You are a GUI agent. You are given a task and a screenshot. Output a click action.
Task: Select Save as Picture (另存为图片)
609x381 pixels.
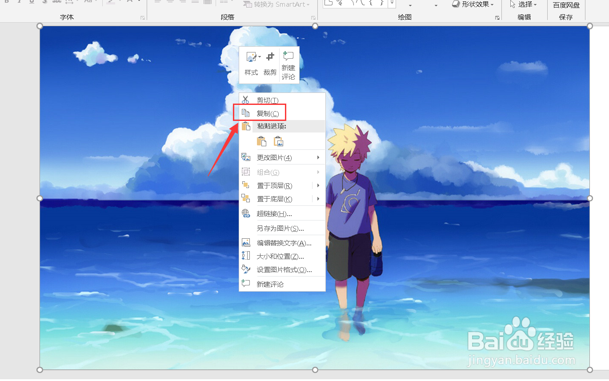click(282, 228)
